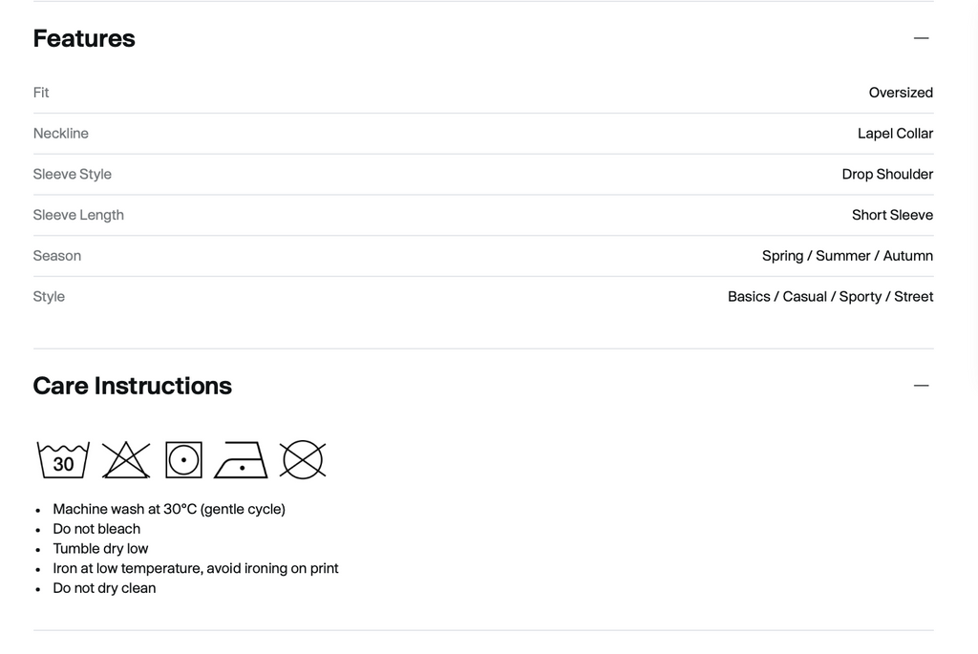The height and width of the screenshot is (654, 978).
Task: Click the Basics / Casual / Sporty / Street text
Action: click(x=831, y=297)
